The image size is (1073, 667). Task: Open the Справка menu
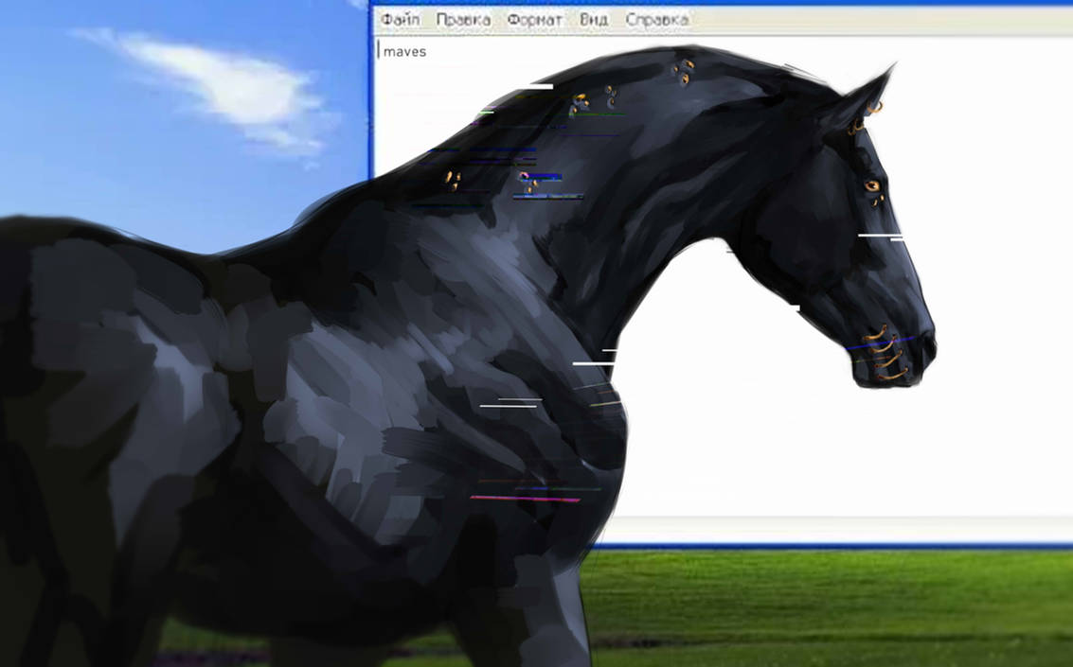(657, 20)
